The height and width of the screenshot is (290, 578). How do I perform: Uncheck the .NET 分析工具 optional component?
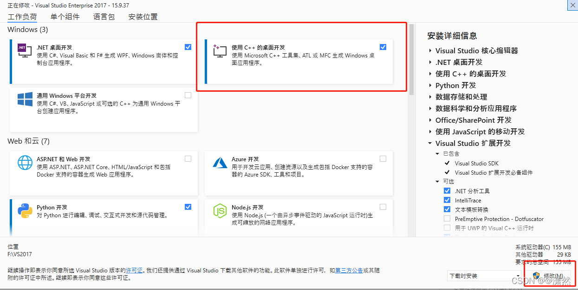point(447,191)
